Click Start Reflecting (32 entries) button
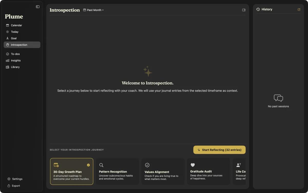 (x=219, y=150)
